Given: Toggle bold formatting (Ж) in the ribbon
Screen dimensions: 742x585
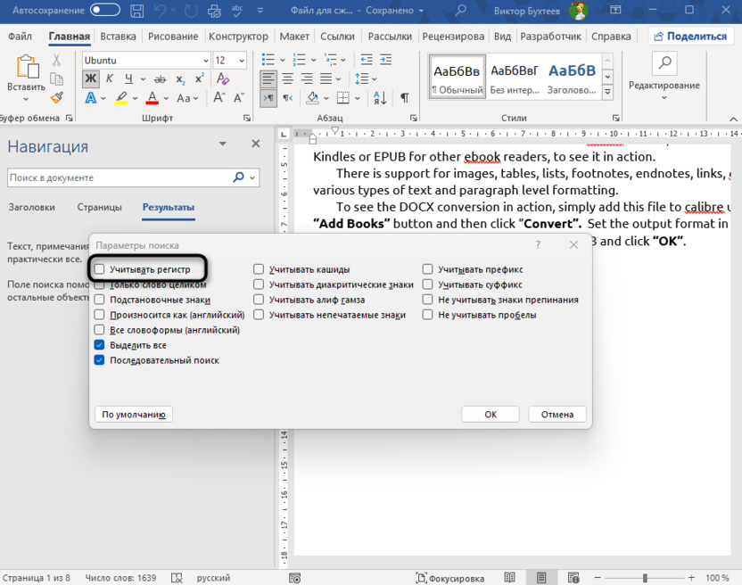Looking at the screenshot, I should (x=91, y=78).
